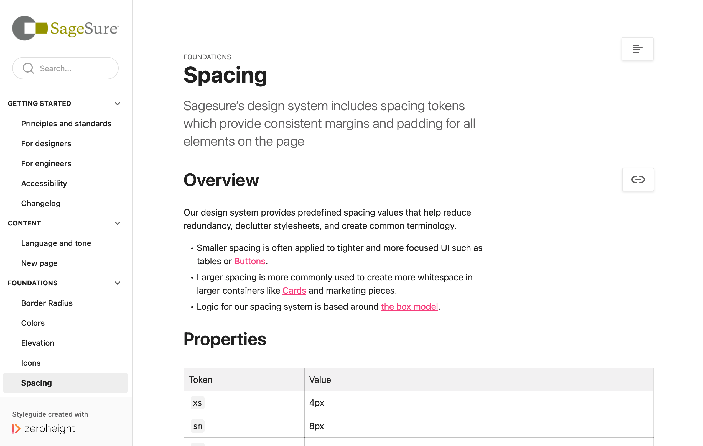Toggle the Getting Started menu open
This screenshot has width=703, height=446.
point(117,103)
